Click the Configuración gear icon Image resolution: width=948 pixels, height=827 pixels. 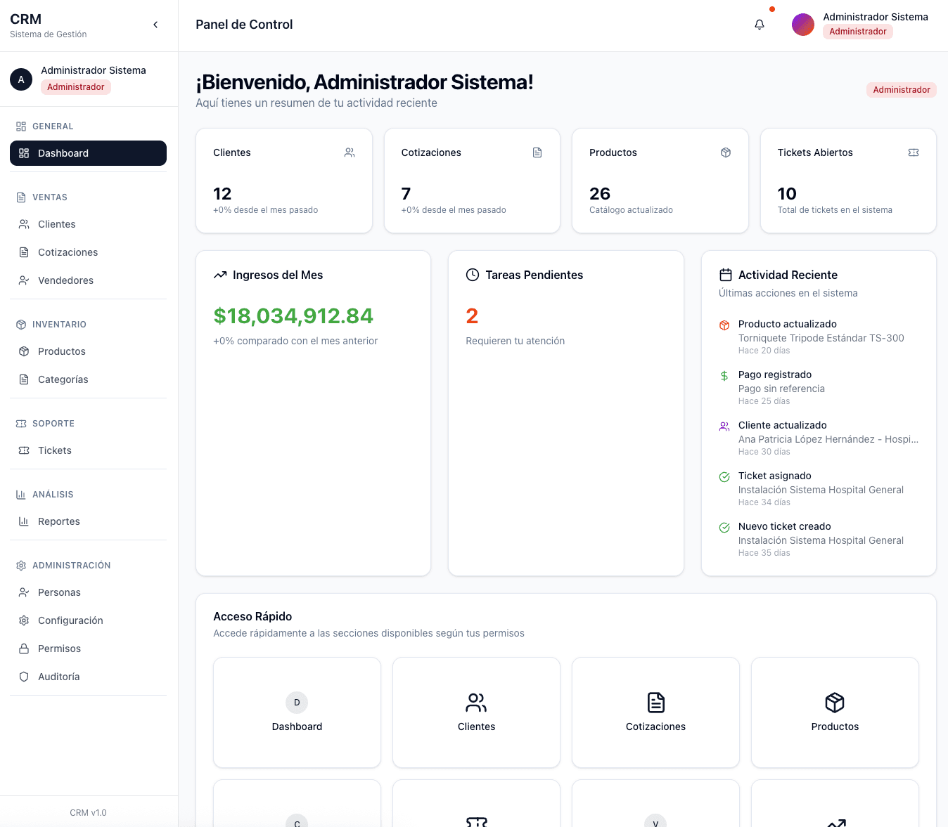(x=24, y=620)
